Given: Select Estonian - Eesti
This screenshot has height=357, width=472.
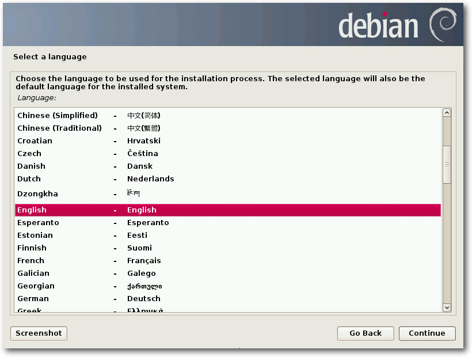Looking at the screenshot, I should [x=228, y=236].
